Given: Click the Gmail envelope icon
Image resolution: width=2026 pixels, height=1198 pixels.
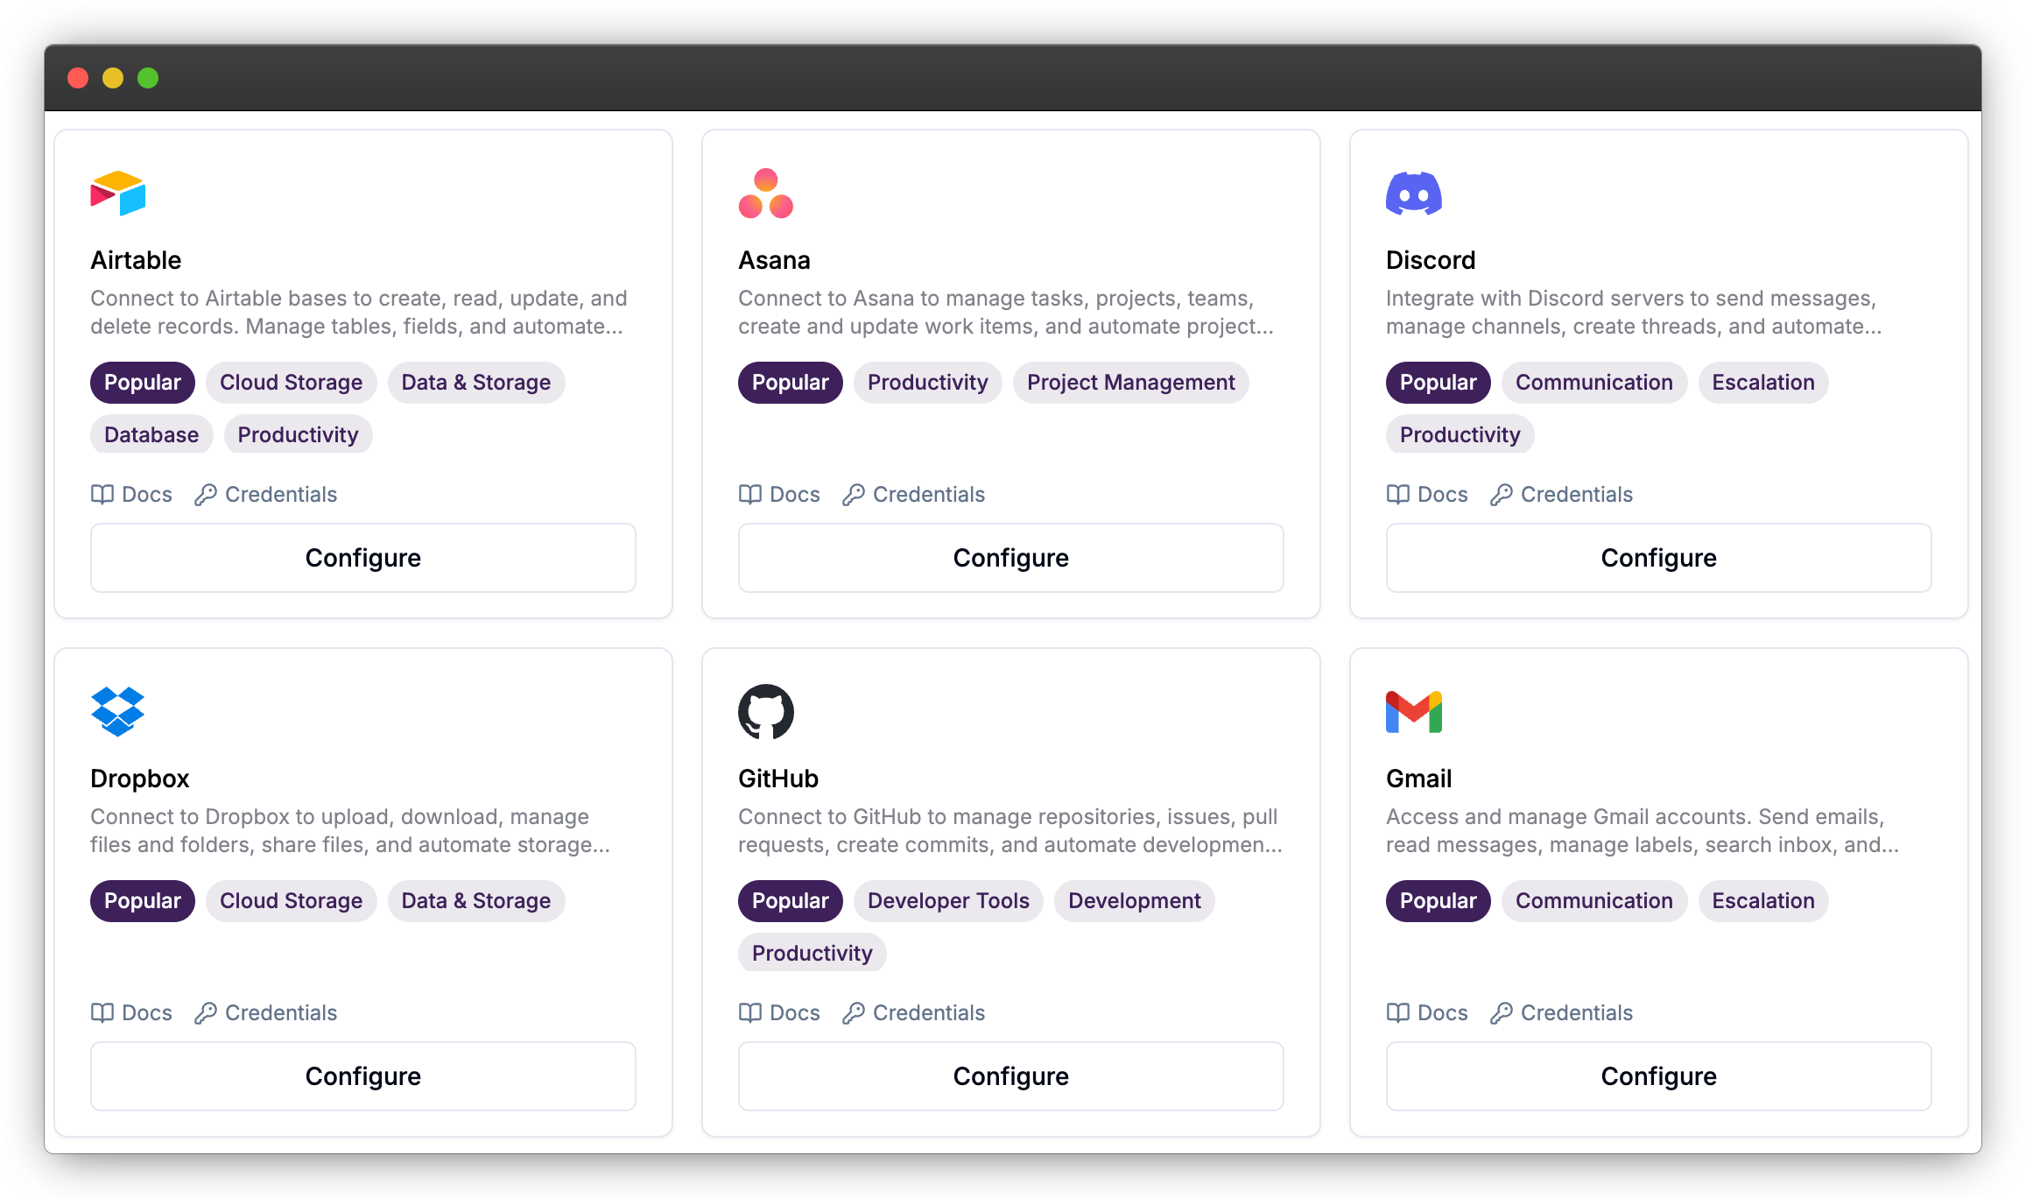Looking at the screenshot, I should coord(1414,712).
